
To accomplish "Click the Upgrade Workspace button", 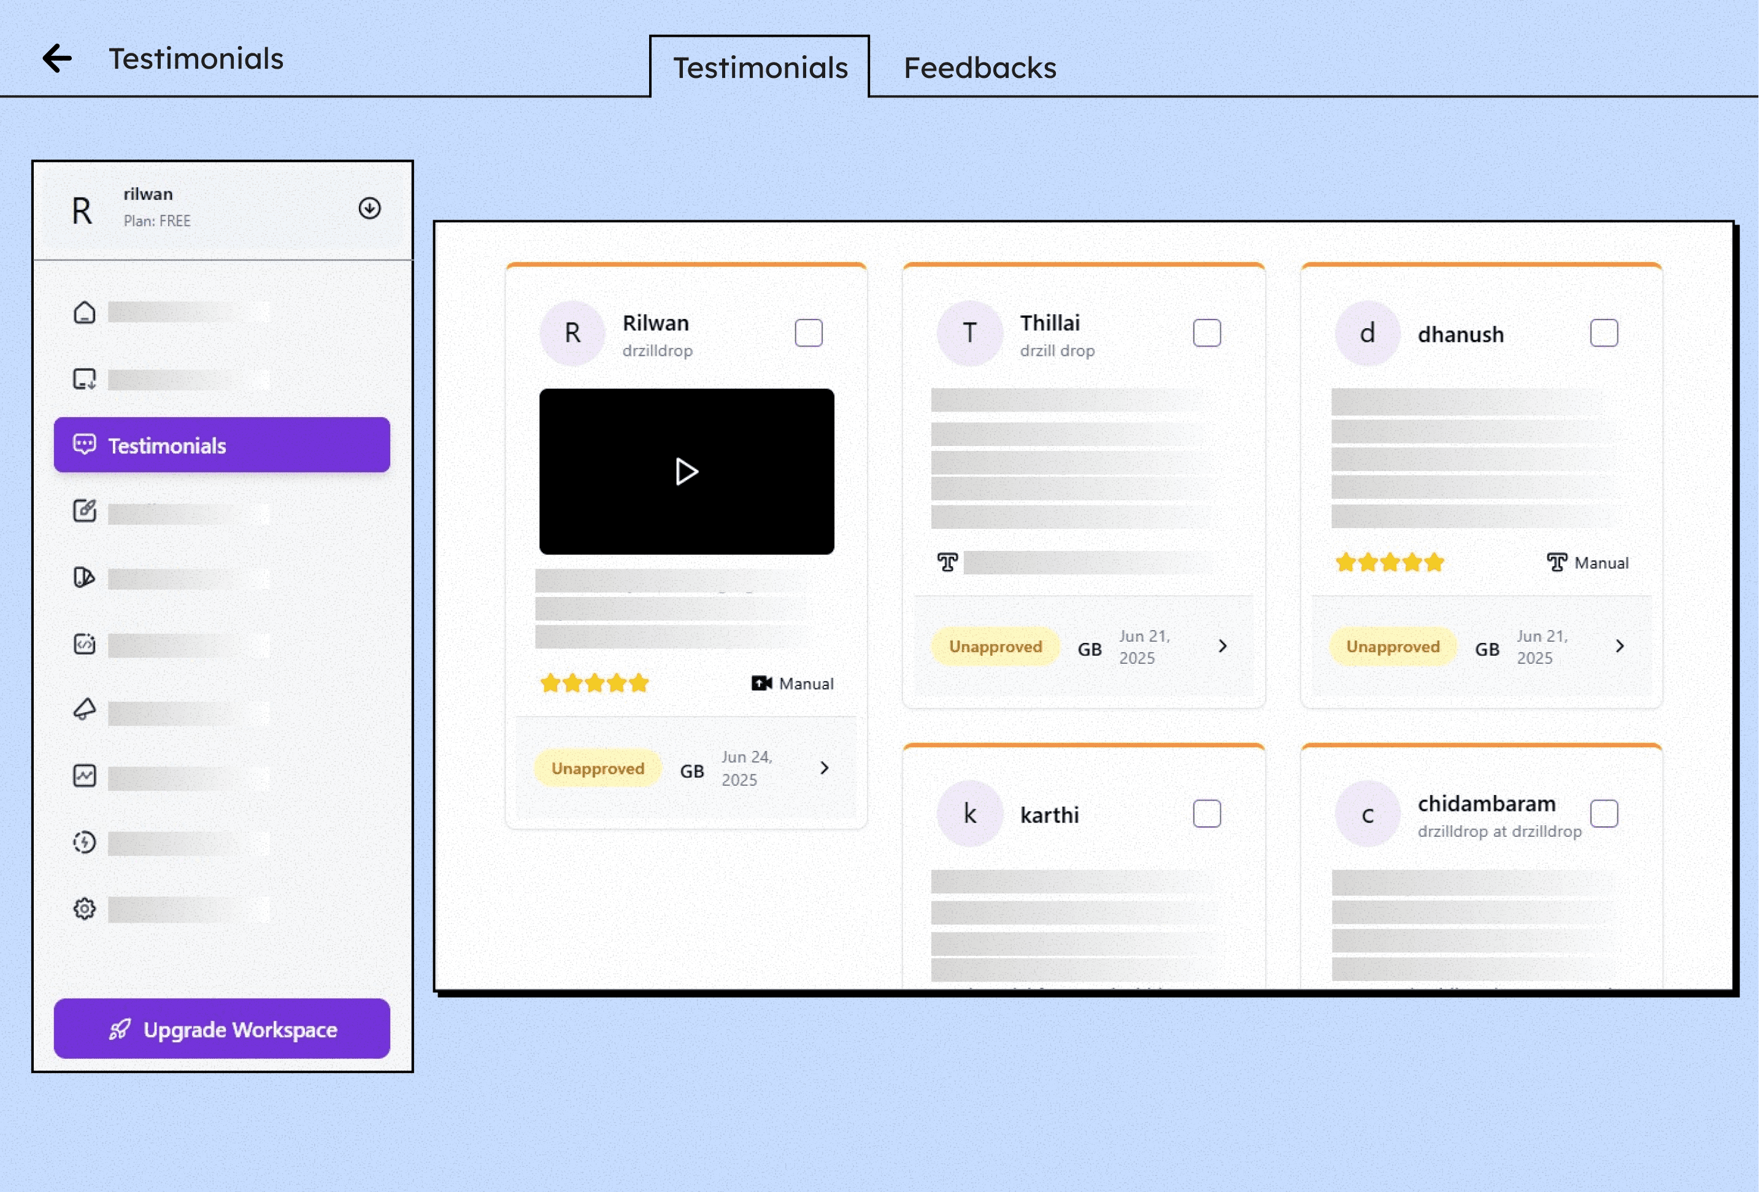I will click(x=221, y=1029).
